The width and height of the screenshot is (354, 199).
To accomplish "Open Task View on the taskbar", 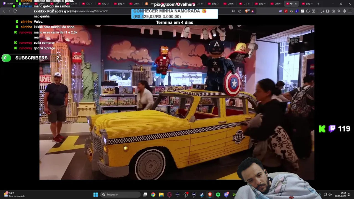I will (145, 195).
